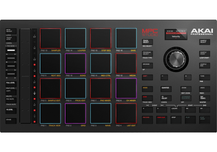This screenshot has width=217, height=152.
Task: Click the SAMPLE SELECT button
Action: click(205, 42)
